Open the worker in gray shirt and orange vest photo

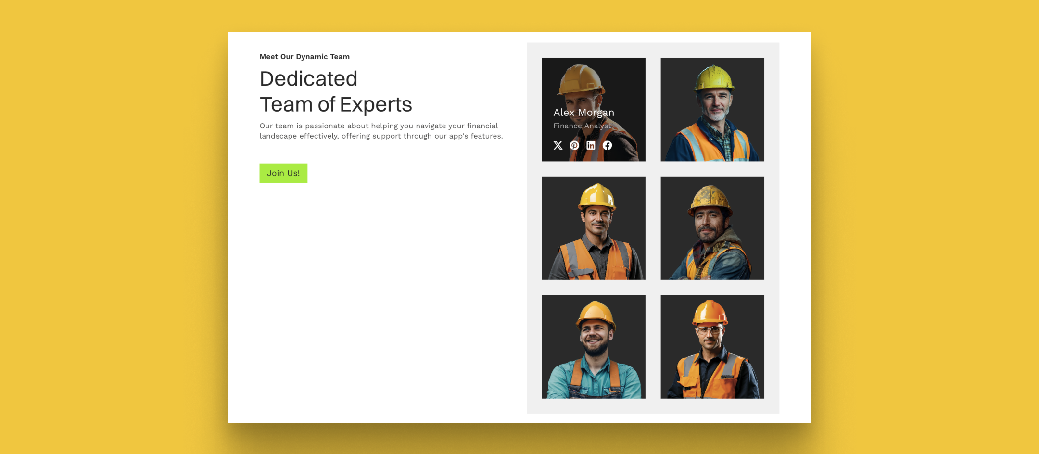click(x=594, y=228)
